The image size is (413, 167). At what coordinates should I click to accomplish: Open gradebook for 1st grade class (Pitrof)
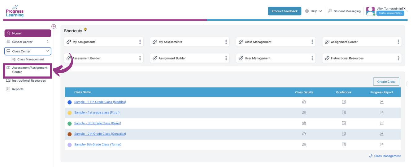click(x=344, y=112)
